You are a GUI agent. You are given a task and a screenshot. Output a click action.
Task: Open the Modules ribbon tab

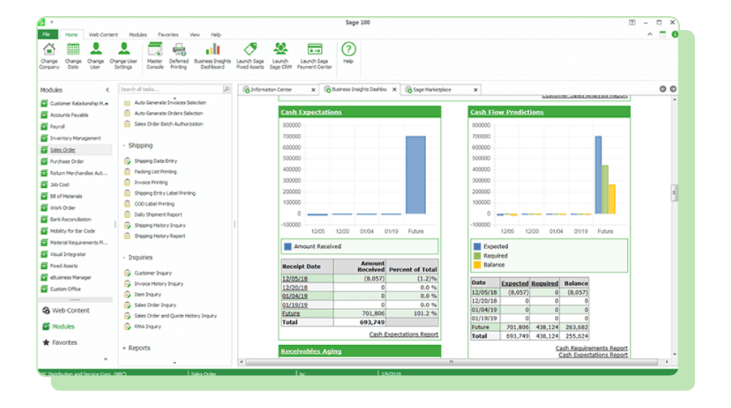point(137,34)
